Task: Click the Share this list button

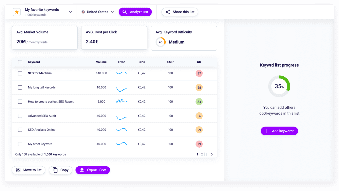Action: click(x=179, y=12)
